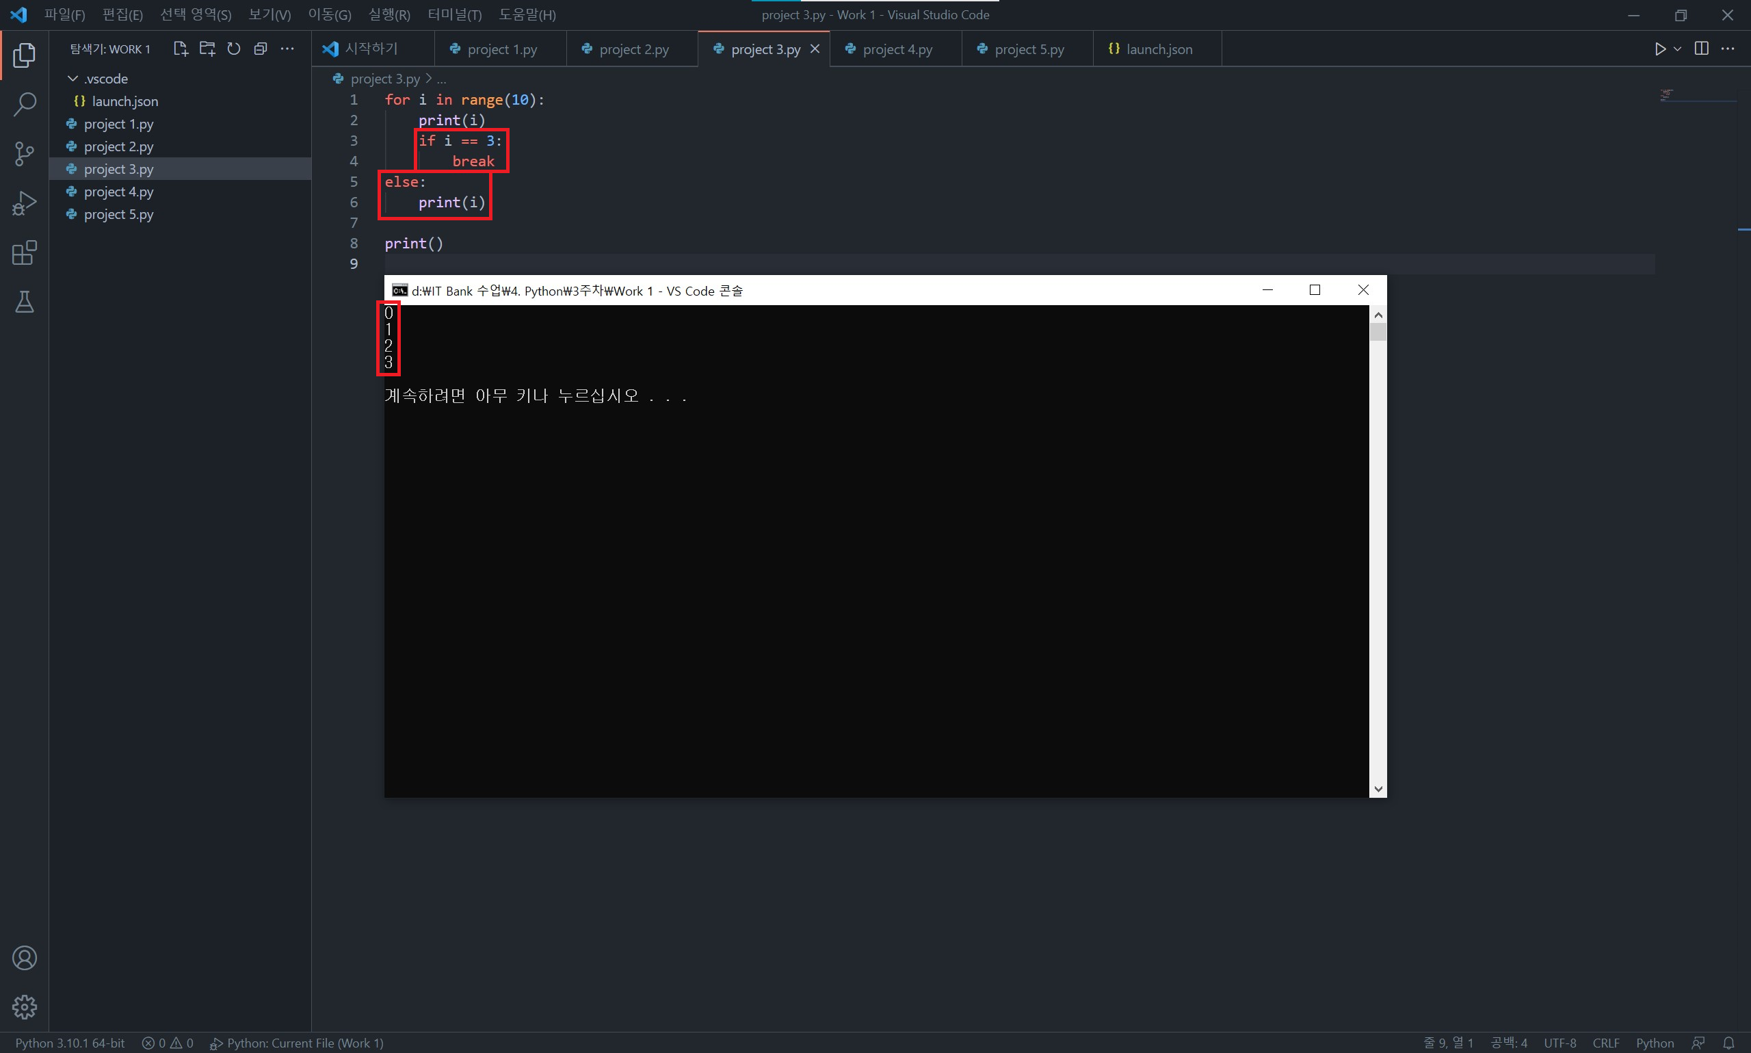This screenshot has width=1751, height=1053.
Task: Run the Python file with play button
Action: coord(1659,49)
